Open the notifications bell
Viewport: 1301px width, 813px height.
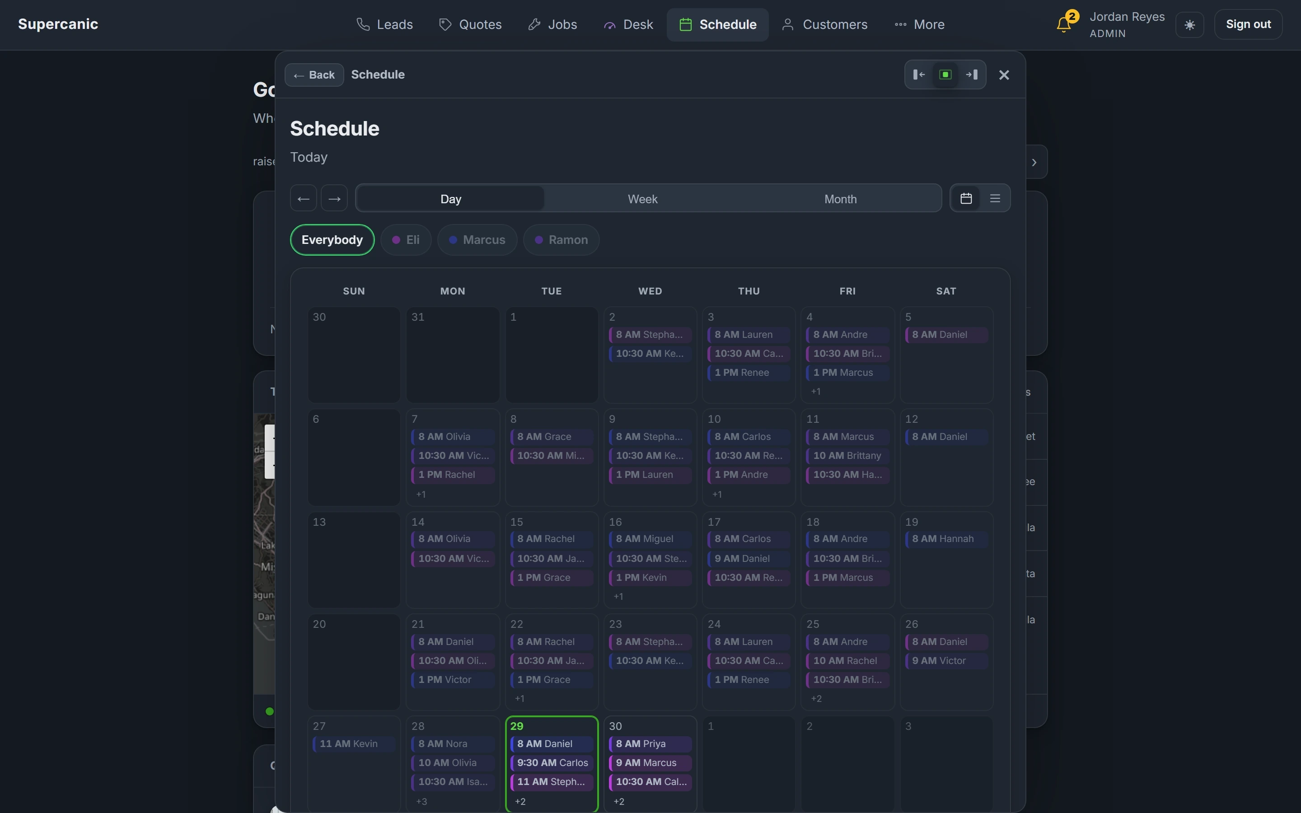[x=1063, y=25]
